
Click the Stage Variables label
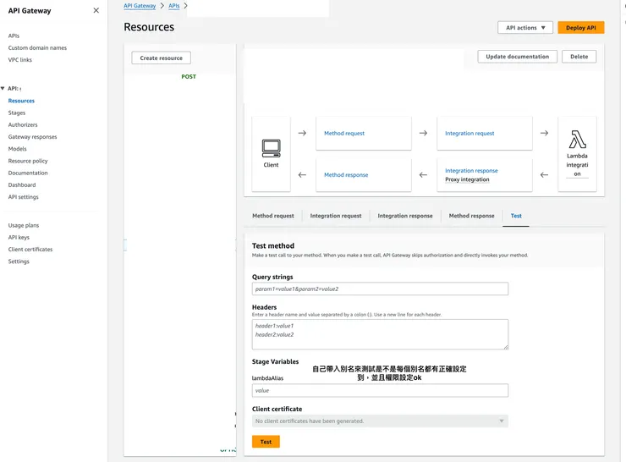point(275,362)
